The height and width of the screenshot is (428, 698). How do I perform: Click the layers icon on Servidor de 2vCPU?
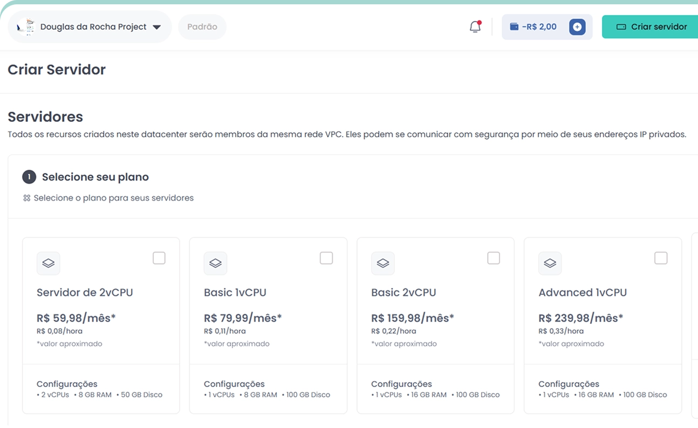tap(49, 263)
